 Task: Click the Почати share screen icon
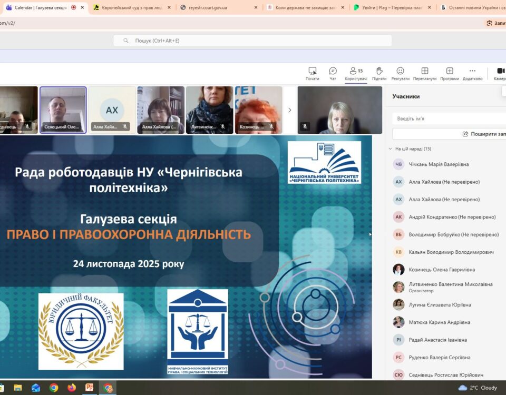point(312,73)
